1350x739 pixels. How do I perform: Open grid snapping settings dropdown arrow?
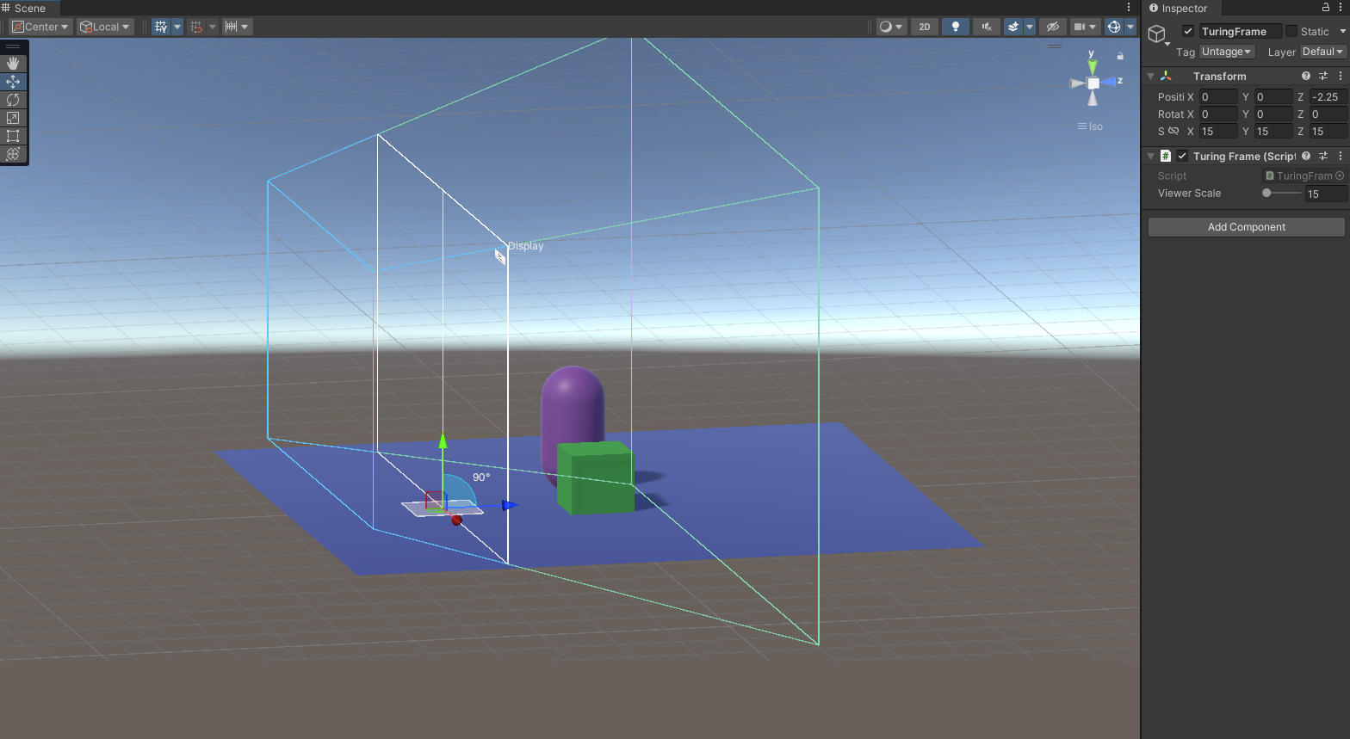[x=213, y=27]
